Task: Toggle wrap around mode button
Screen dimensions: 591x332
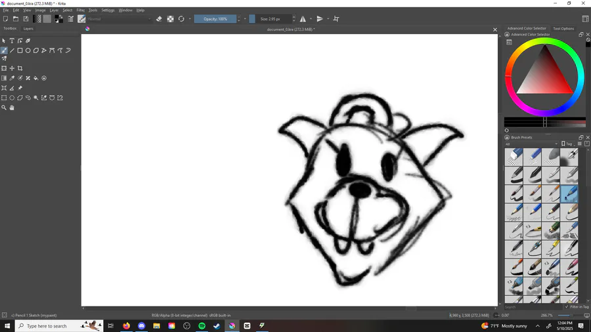Action: [x=336, y=19]
